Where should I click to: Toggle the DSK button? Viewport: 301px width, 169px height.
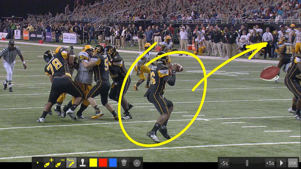click(293, 163)
